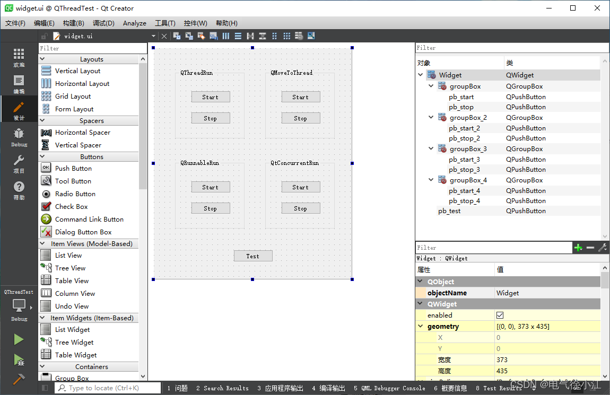The height and width of the screenshot is (395, 610).
Task: Open the 控件(W) menu
Action: (195, 23)
